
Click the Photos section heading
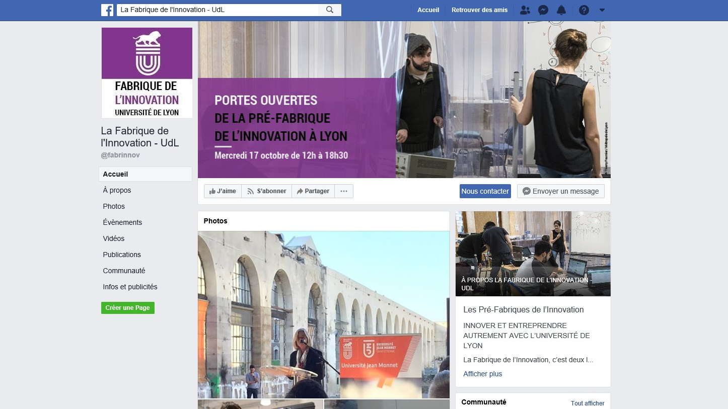[x=215, y=221]
